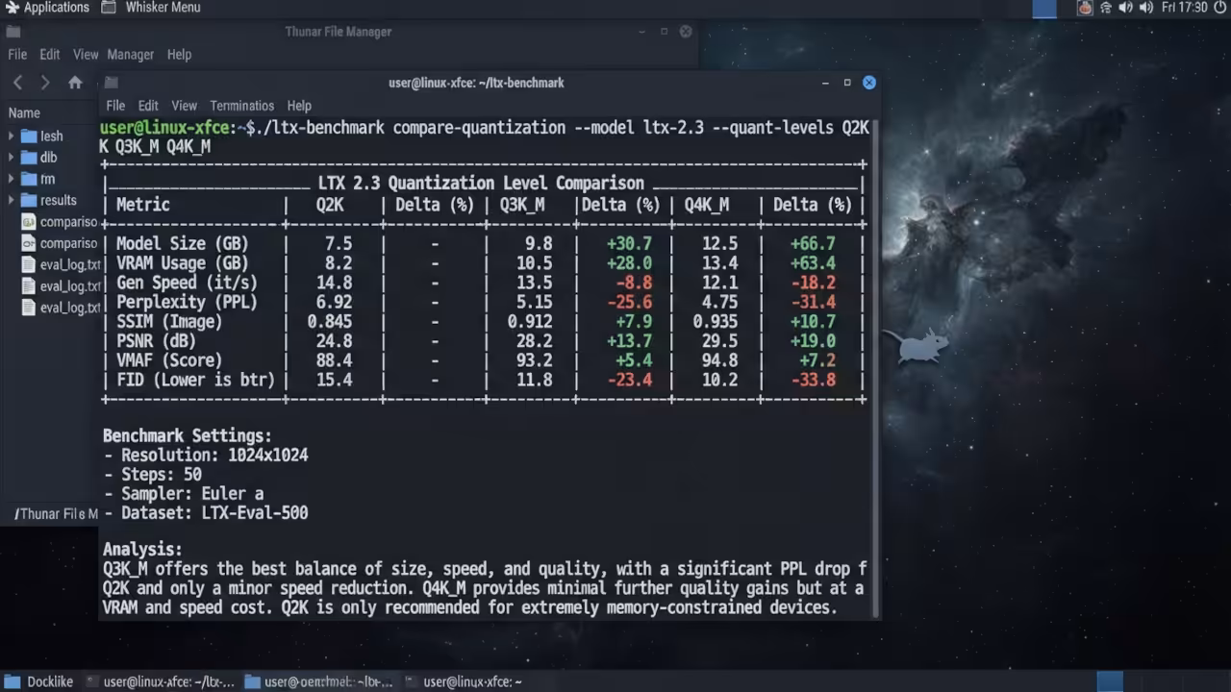Open Thunar's View menu
Screen dimensions: 1231x692
tap(86, 55)
